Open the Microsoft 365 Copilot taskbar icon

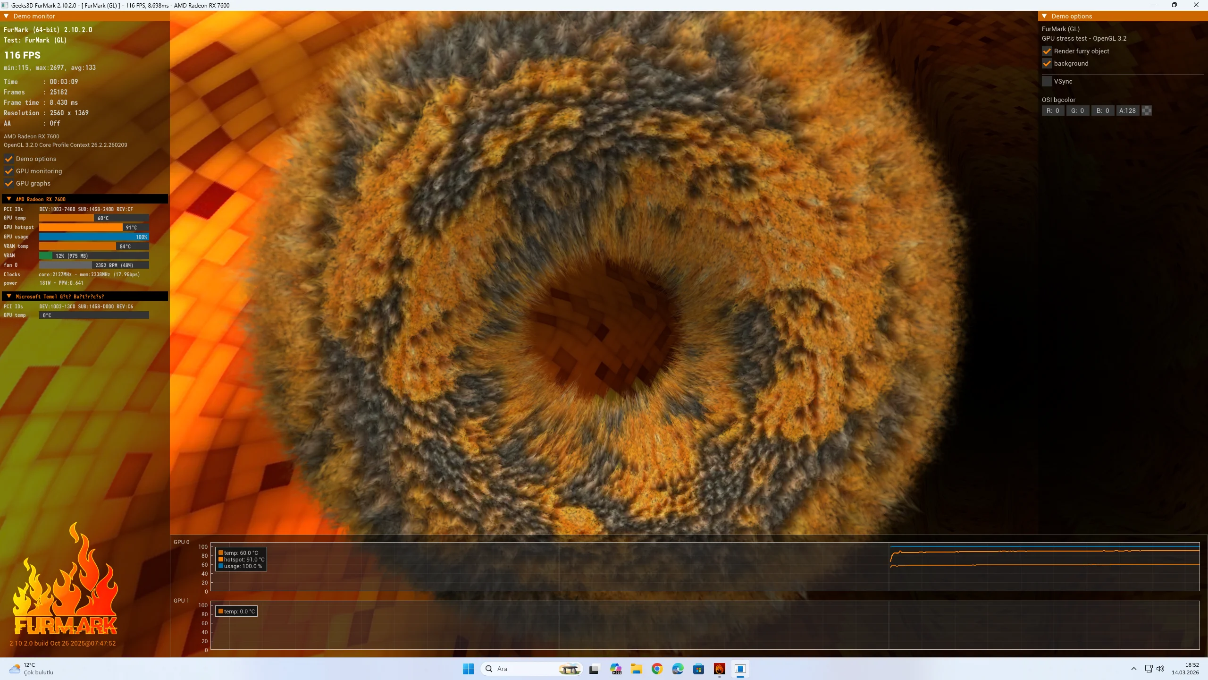pyautogui.click(x=615, y=669)
